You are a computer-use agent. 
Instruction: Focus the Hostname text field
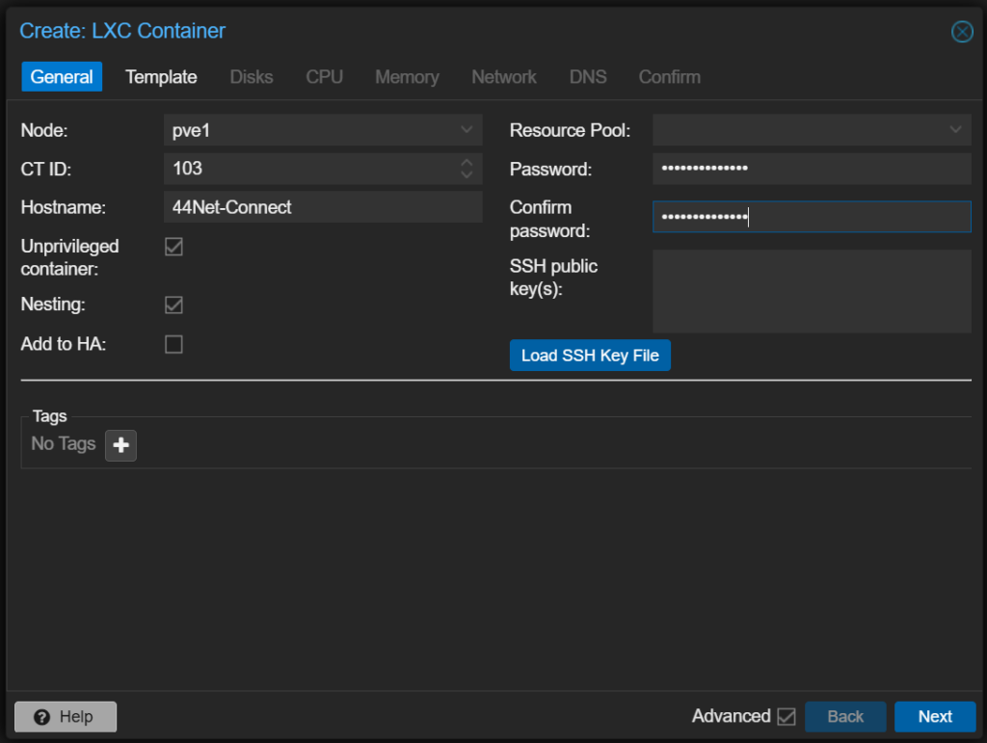tap(323, 207)
